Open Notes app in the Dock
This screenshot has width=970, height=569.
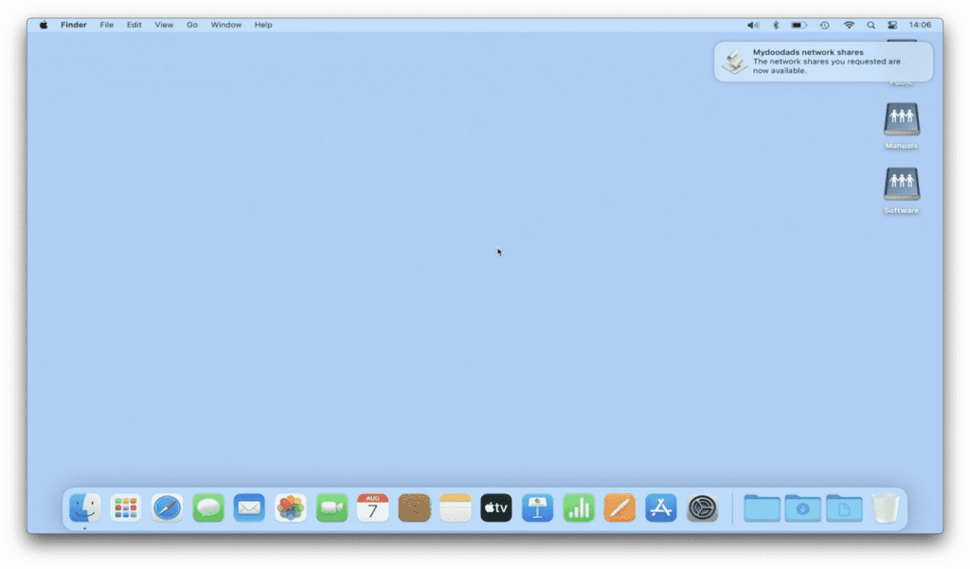[456, 507]
